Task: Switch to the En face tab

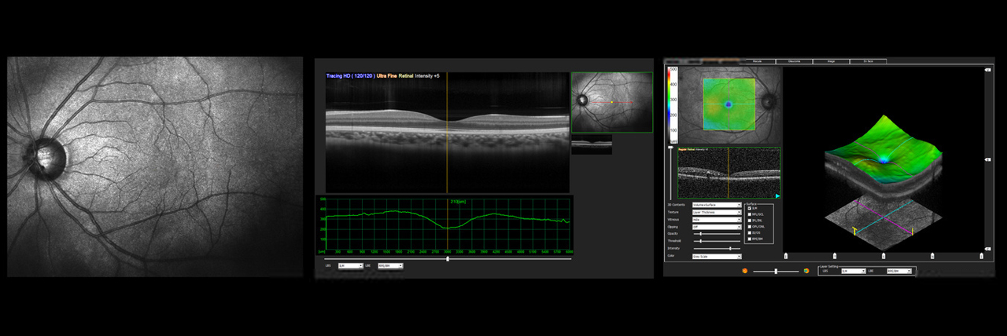Action: 868,60
